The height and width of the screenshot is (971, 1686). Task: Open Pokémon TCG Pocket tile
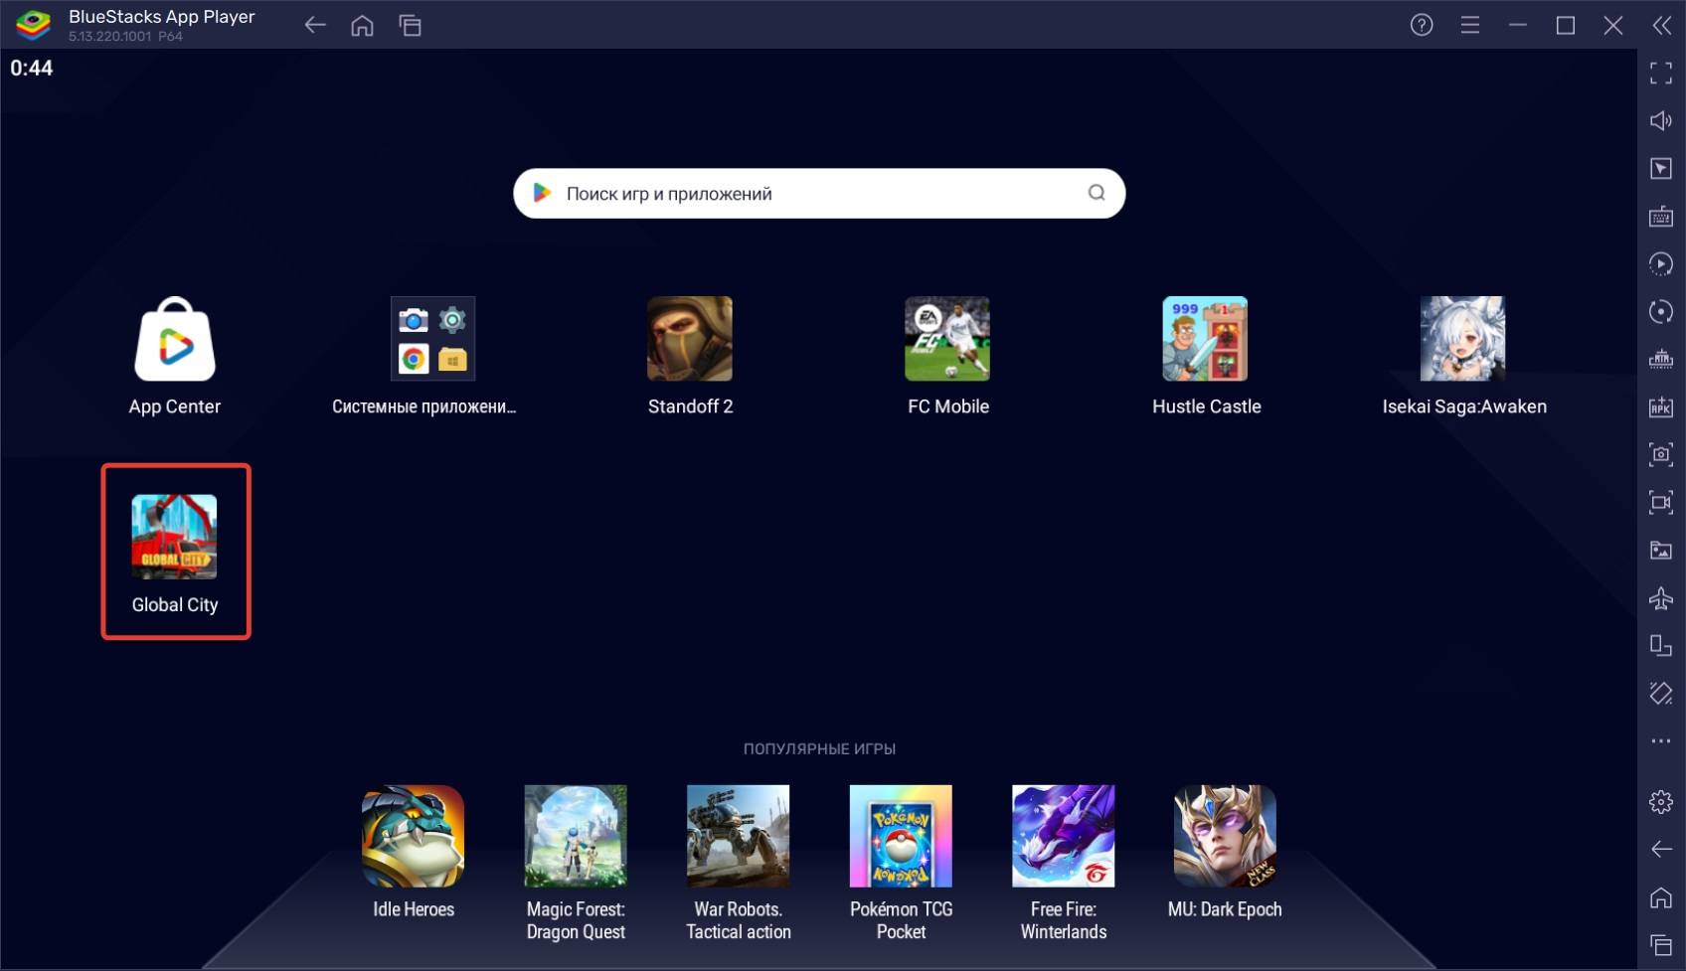(901, 836)
